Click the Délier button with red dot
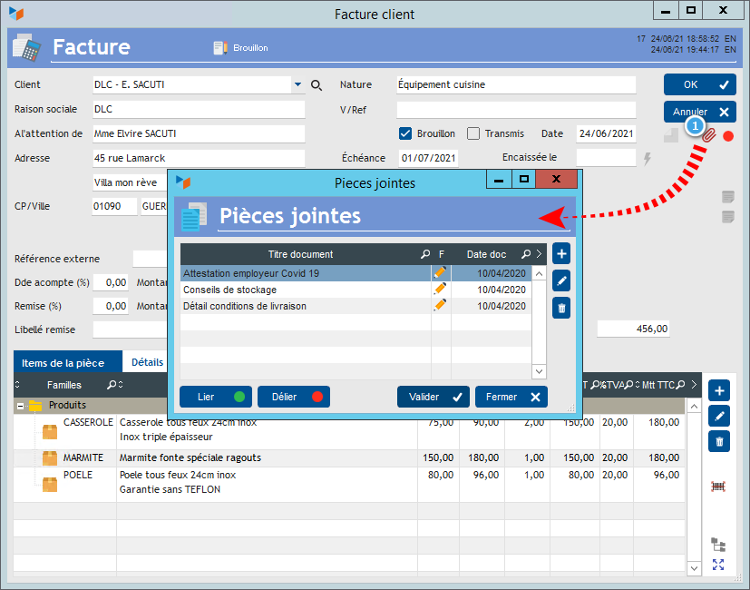The image size is (750, 590). (293, 397)
